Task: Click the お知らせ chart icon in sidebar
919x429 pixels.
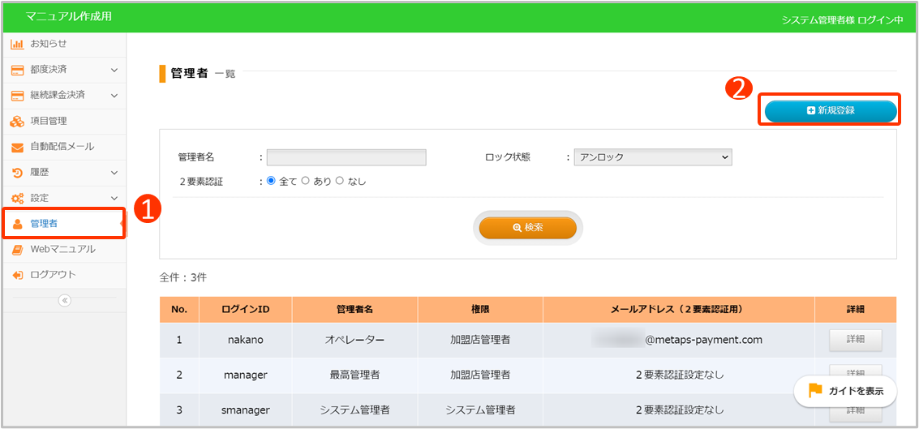Action: click(x=17, y=44)
